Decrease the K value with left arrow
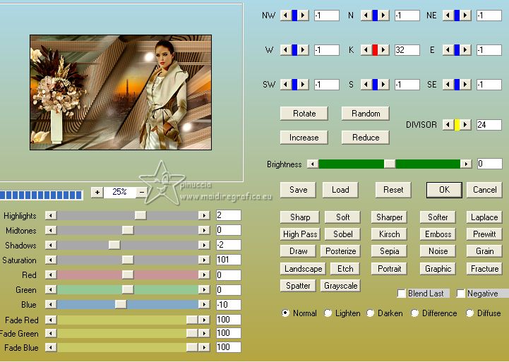This screenshot has width=509, height=362. click(366, 50)
